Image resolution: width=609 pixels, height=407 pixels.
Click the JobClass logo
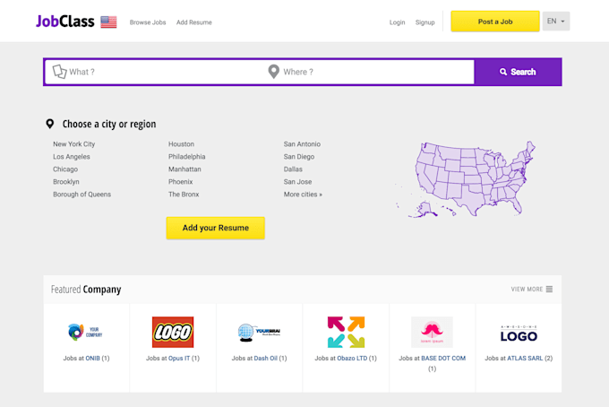coord(64,22)
